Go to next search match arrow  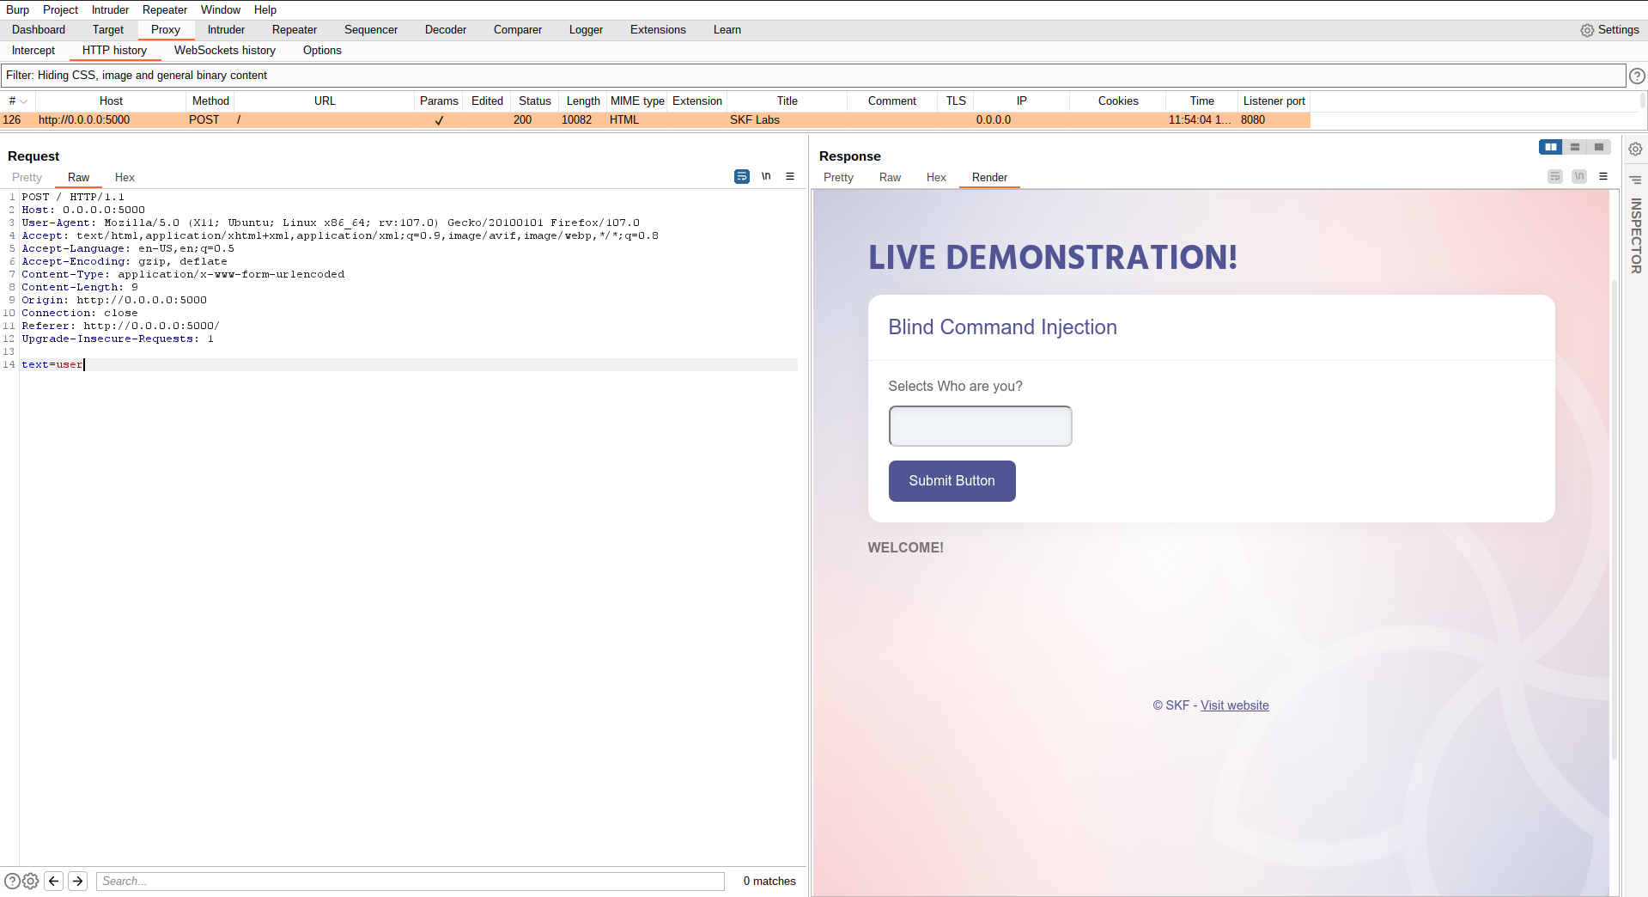pos(78,881)
